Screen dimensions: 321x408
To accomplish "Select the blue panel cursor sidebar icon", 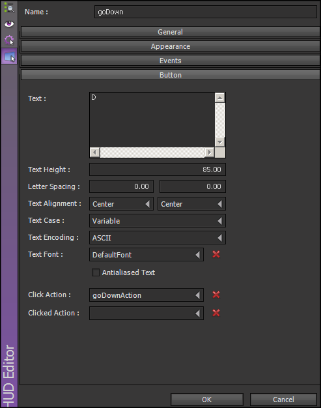I will point(9,57).
